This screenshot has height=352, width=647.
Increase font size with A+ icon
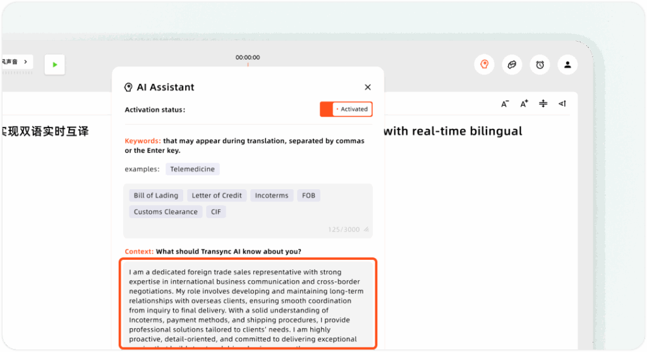(524, 104)
